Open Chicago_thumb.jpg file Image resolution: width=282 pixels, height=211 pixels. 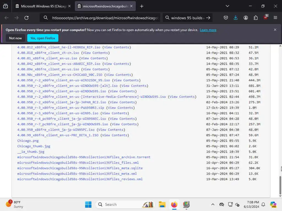click(x=34, y=146)
